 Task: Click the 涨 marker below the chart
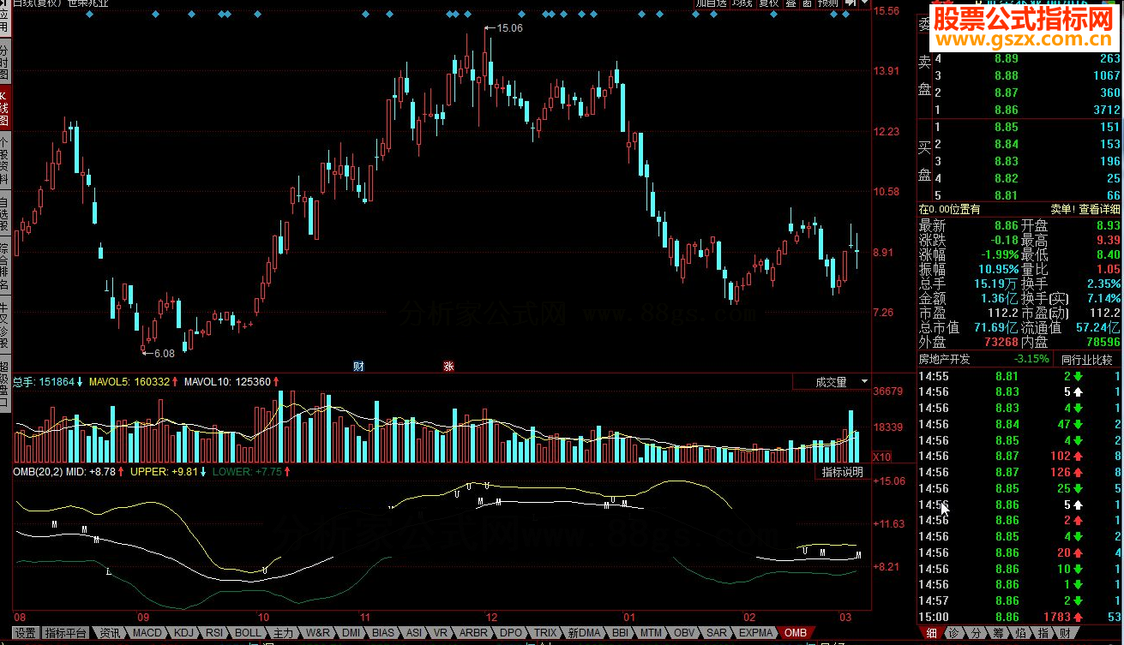coord(448,366)
